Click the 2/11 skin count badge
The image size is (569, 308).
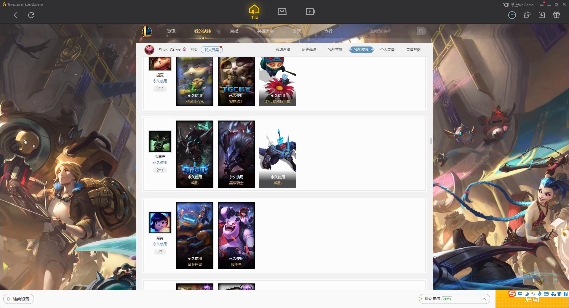(160, 170)
